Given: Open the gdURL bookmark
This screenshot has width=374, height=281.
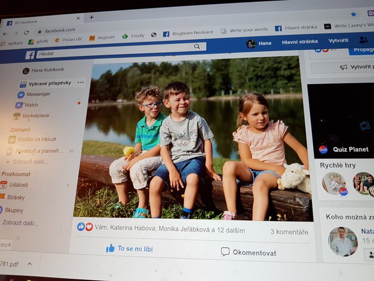Looking at the screenshot, I should (x=38, y=42).
